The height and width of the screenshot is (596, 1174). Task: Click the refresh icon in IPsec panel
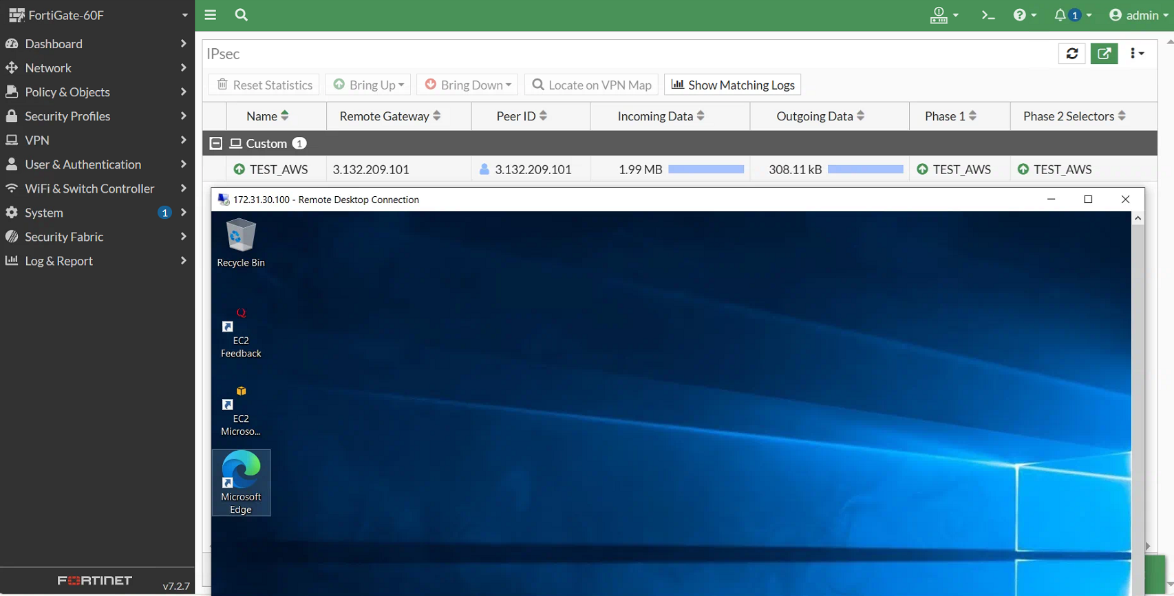tap(1071, 54)
